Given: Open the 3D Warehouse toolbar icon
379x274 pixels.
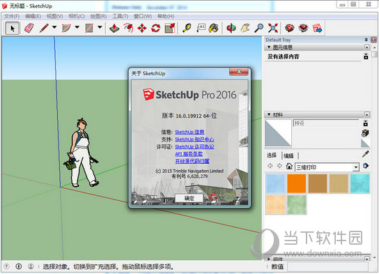Looking at the screenshot, I should [x=289, y=29].
